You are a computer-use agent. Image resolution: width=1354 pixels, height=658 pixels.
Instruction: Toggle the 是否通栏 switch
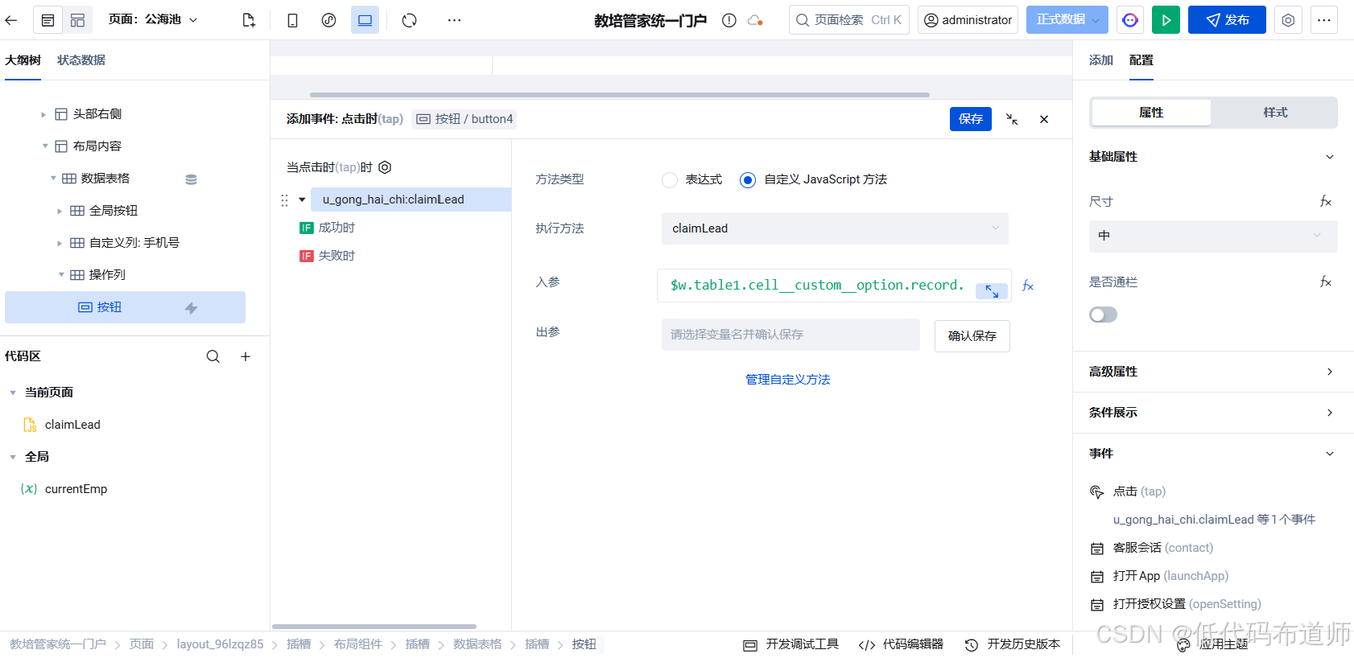[x=1103, y=315]
